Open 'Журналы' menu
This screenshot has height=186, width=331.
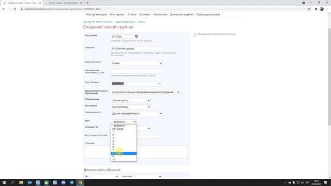pos(145,14)
